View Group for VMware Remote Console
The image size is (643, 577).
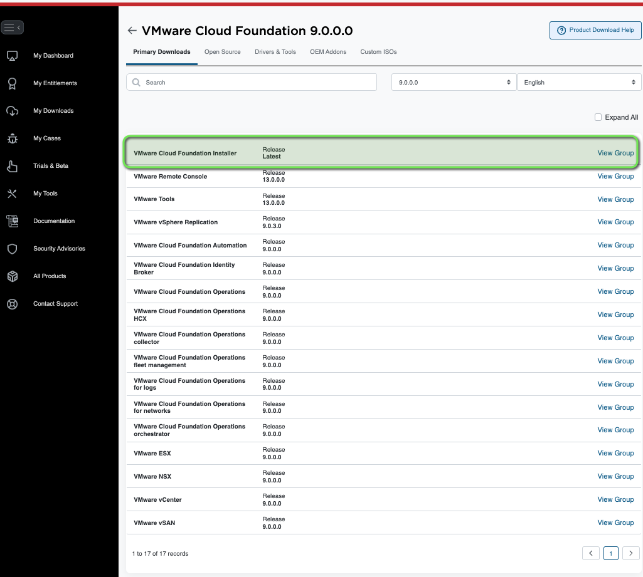(615, 176)
